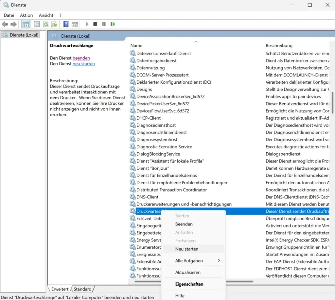Click the Export list toolbar icon
Image resolution: width=335 pixels, height=300 pixels.
(x=54, y=24)
